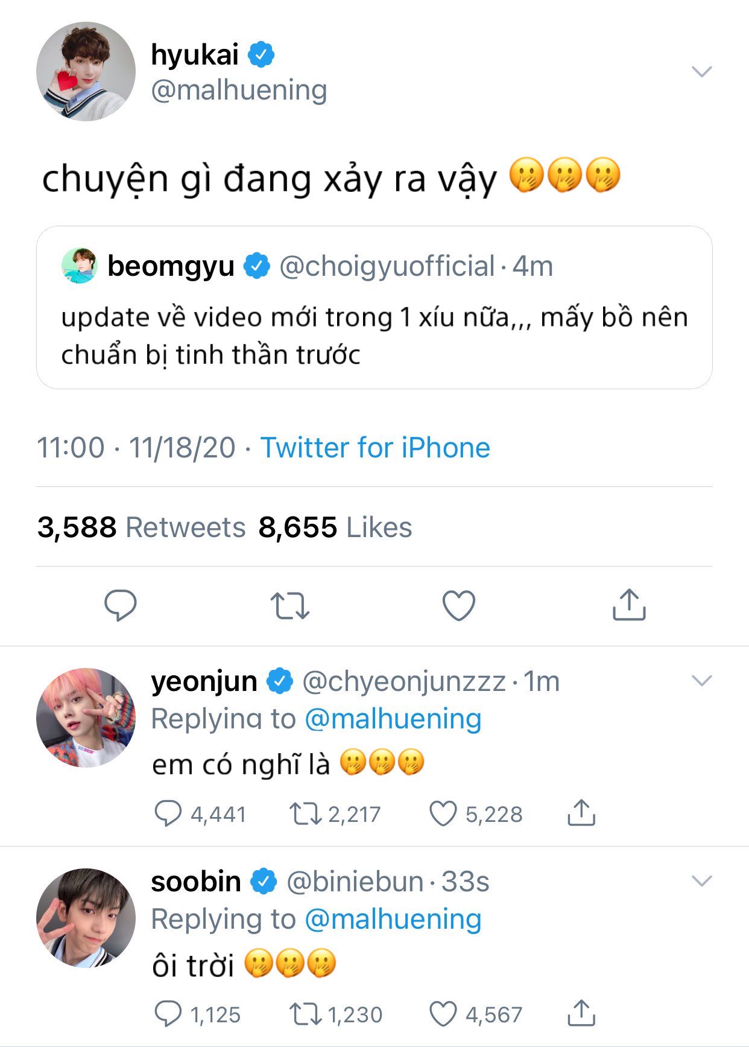Share soobin's reply tweet
Image resolution: width=749 pixels, height=1047 pixels.
coord(581,1014)
